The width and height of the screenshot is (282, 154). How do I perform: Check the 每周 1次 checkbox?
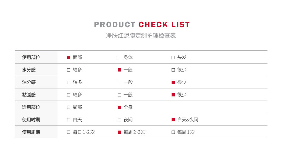coord(173,132)
